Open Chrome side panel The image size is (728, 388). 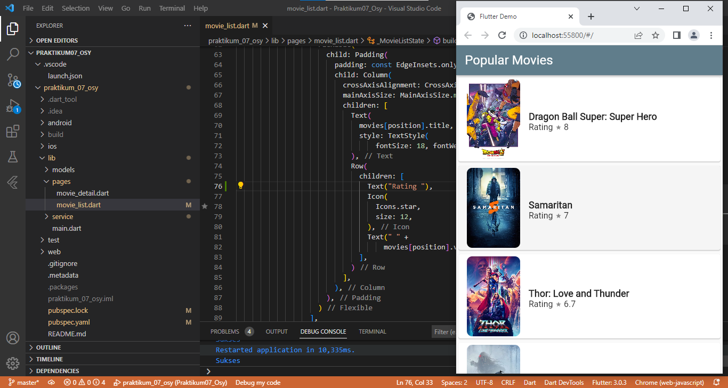pos(676,35)
